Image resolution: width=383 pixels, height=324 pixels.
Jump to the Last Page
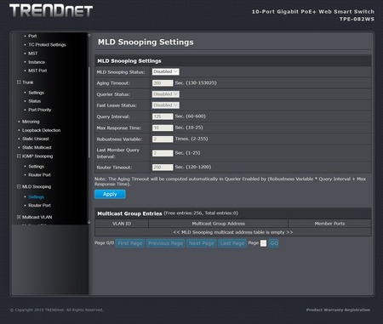pyautogui.click(x=232, y=243)
